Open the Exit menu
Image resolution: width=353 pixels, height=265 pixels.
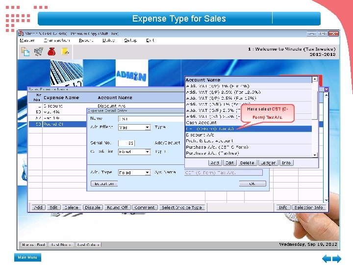[x=150, y=40]
